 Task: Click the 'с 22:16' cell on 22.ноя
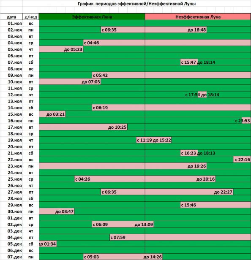pyautogui.click(x=242, y=160)
